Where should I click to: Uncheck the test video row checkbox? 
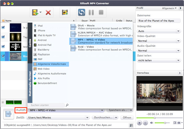click(x=3, y=46)
